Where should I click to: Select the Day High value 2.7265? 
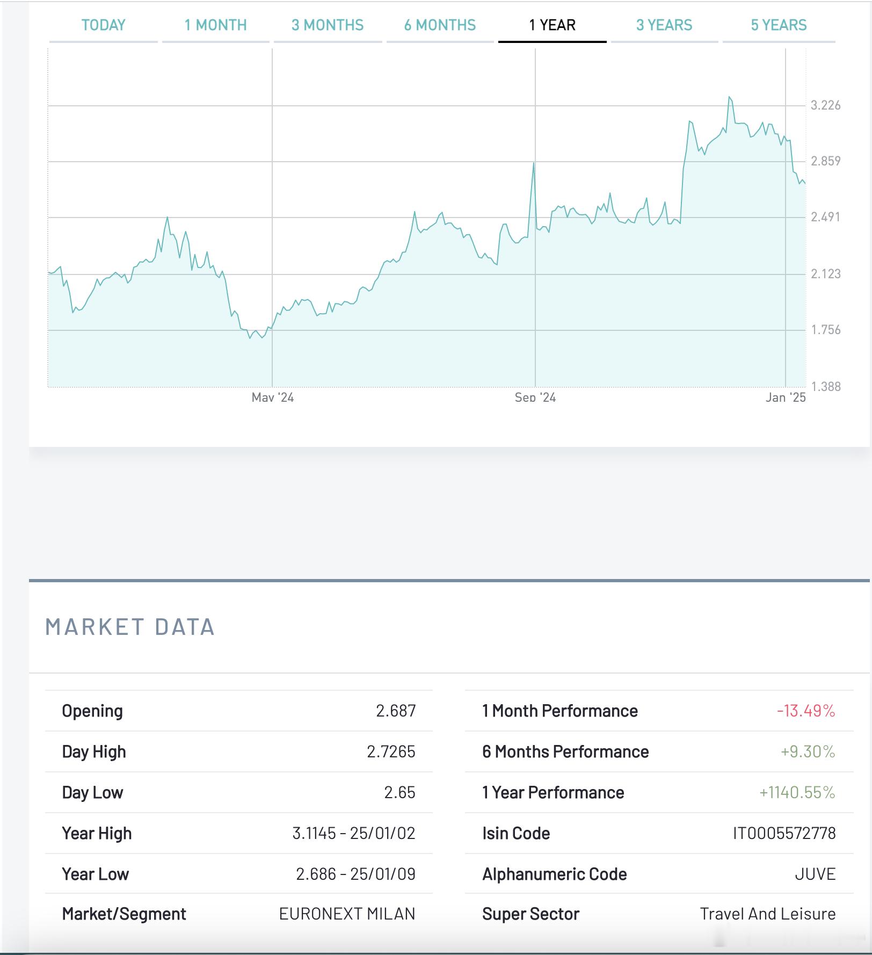pyautogui.click(x=391, y=751)
